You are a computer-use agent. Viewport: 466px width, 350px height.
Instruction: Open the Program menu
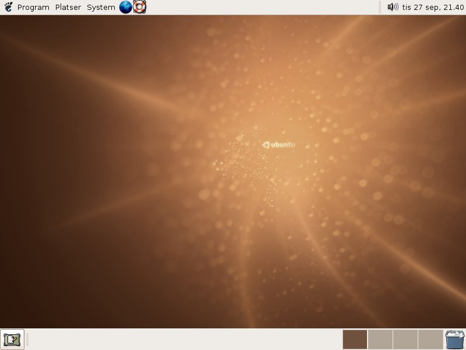[33, 8]
